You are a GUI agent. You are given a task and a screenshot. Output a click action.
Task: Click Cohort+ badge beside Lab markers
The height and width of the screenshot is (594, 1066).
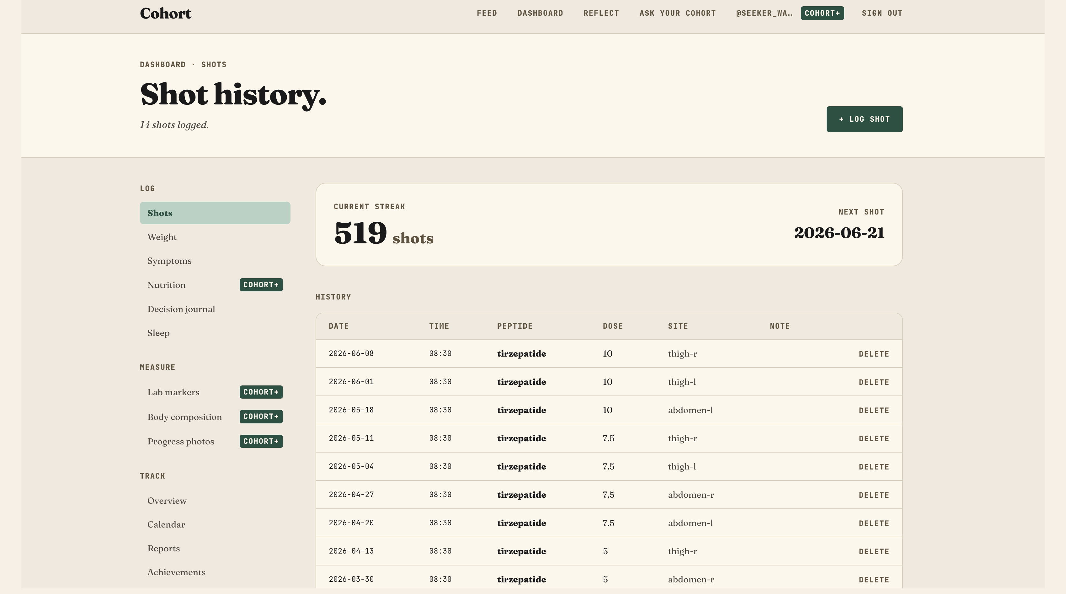click(261, 392)
